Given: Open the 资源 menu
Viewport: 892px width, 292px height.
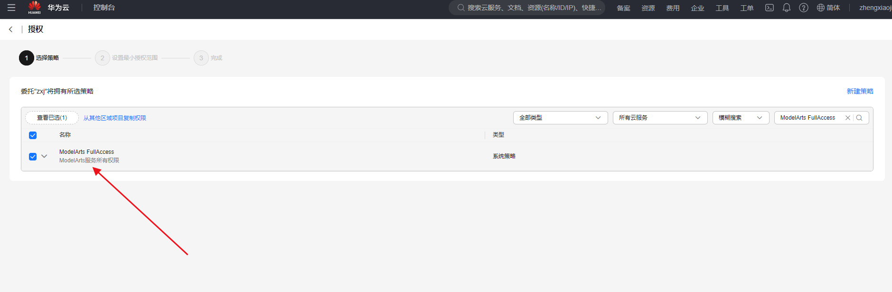Looking at the screenshot, I should click(x=648, y=8).
